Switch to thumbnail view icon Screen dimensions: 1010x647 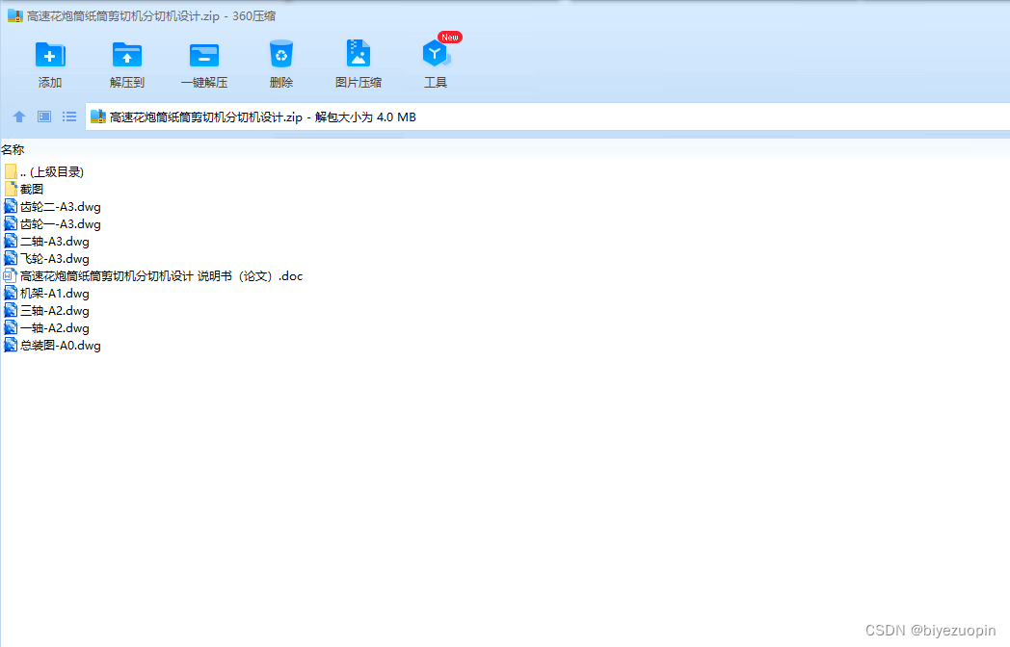click(43, 116)
